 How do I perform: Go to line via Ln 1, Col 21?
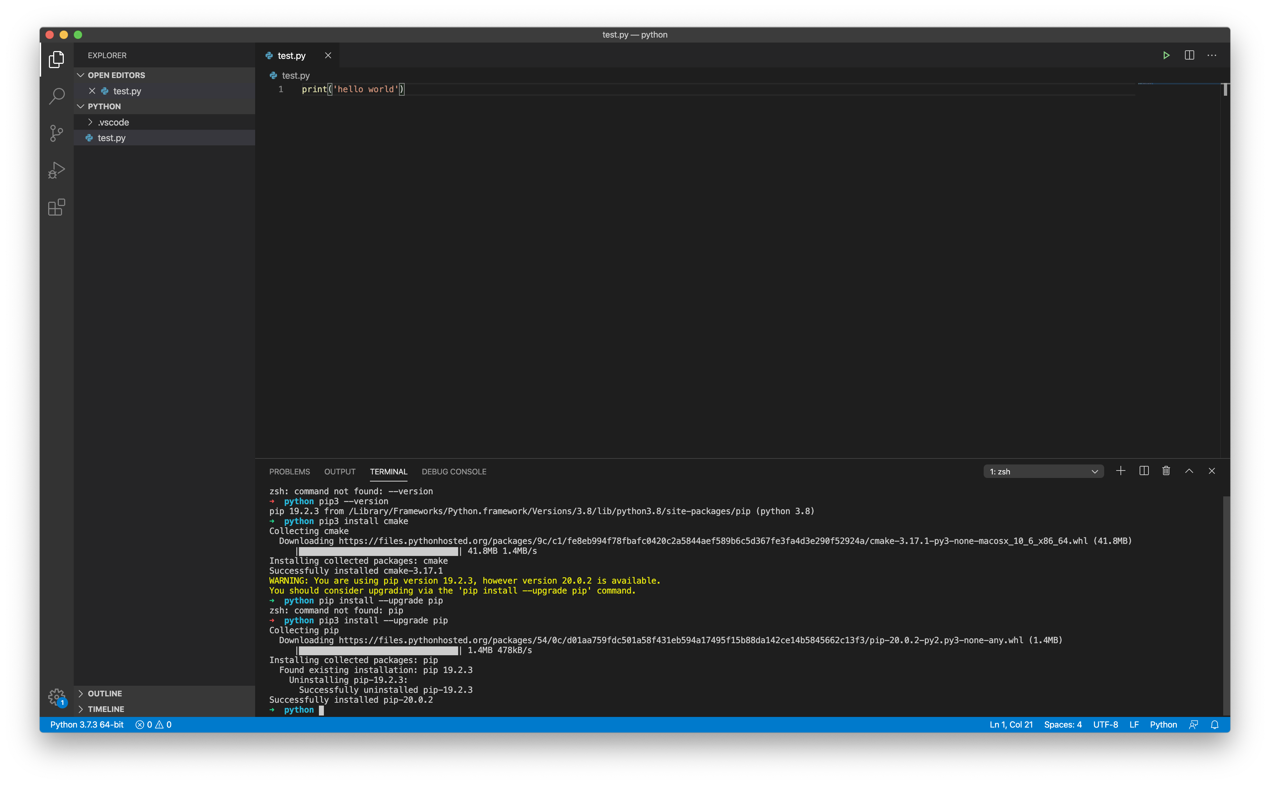(x=1011, y=725)
